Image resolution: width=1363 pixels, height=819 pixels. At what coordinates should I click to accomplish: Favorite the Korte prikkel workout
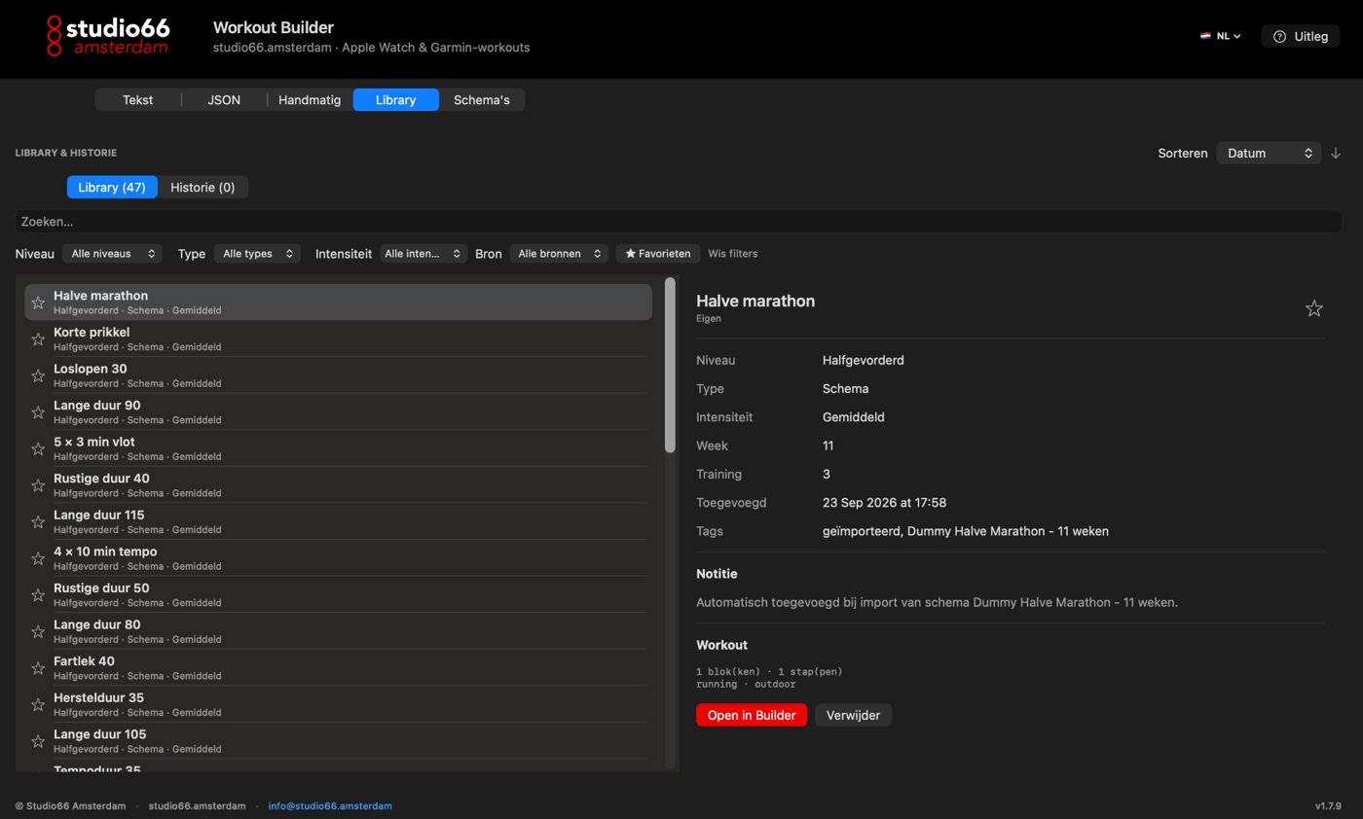pyautogui.click(x=38, y=339)
